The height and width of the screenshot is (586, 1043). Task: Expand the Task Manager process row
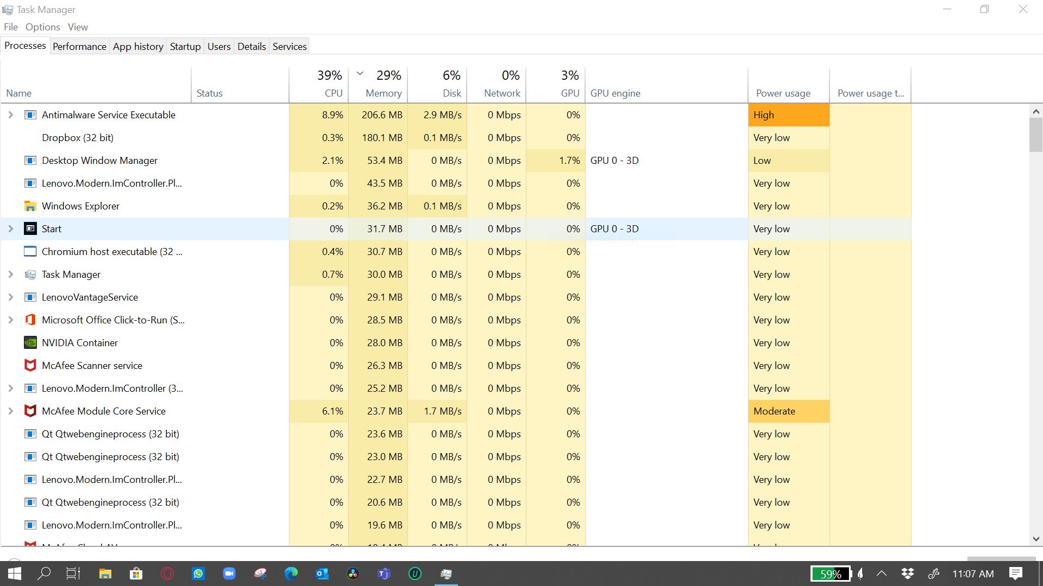[10, 275]
